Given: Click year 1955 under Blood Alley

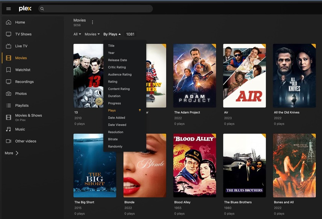Looking at the screenshot, I should 178,208.
